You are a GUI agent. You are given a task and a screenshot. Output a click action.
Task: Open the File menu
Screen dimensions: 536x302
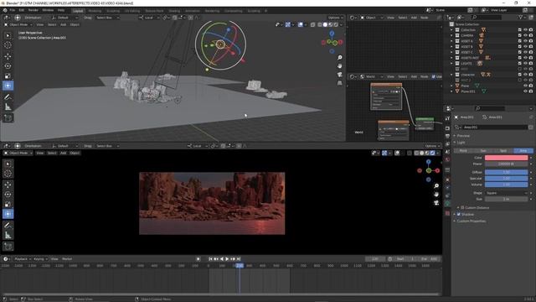(x=13, y=10)
